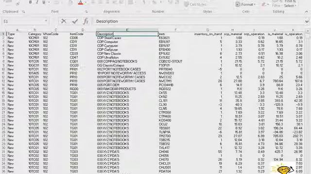
Task: Click the vertical scrollbar up arrow
Action: point(308,31)
